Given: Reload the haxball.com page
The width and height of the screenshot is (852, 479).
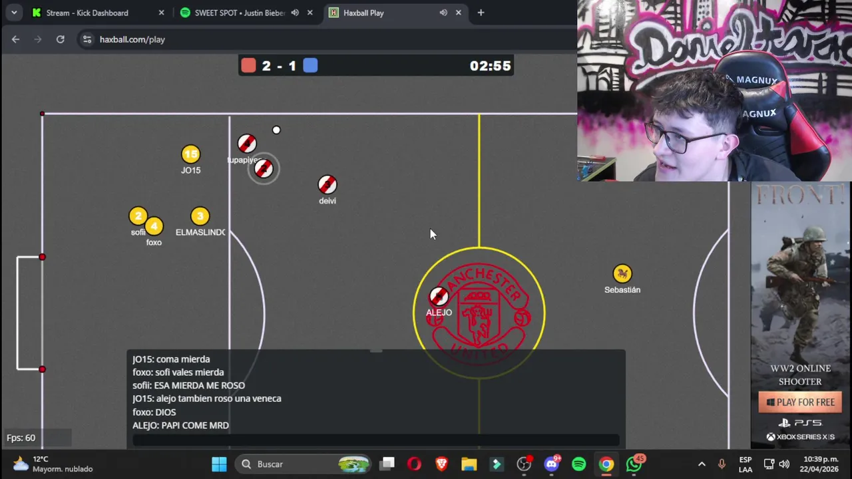Looking at the screenshot, I should coord(61,39).
